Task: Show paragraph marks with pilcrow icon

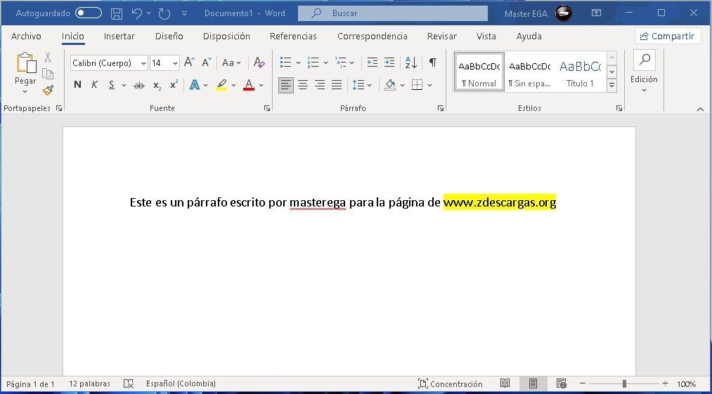Action: [x=433, y=63]
